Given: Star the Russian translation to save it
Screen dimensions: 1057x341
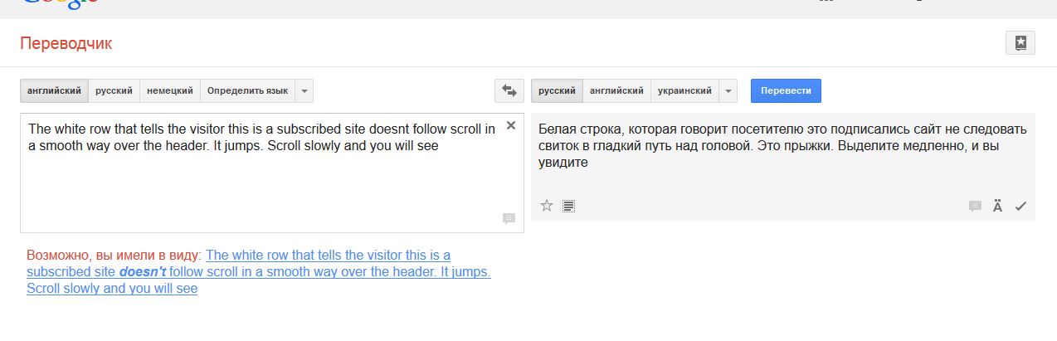Looking at the screenshot, I should click(547, 206).
